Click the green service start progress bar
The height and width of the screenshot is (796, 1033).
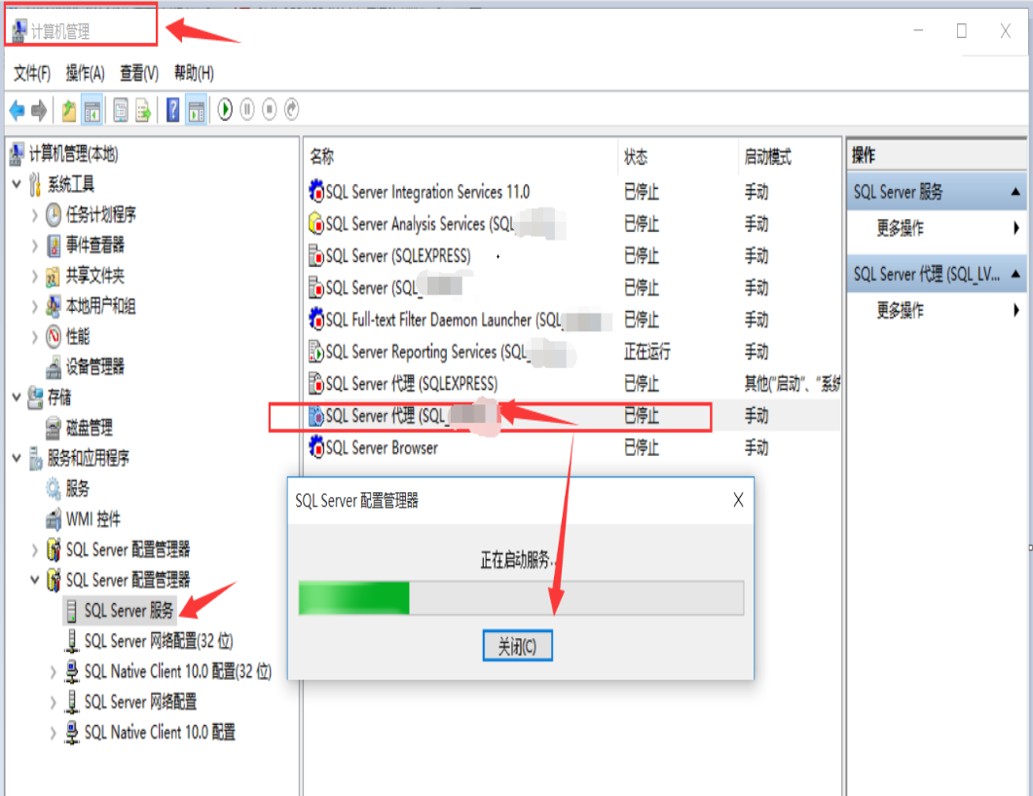click(521, 598)
